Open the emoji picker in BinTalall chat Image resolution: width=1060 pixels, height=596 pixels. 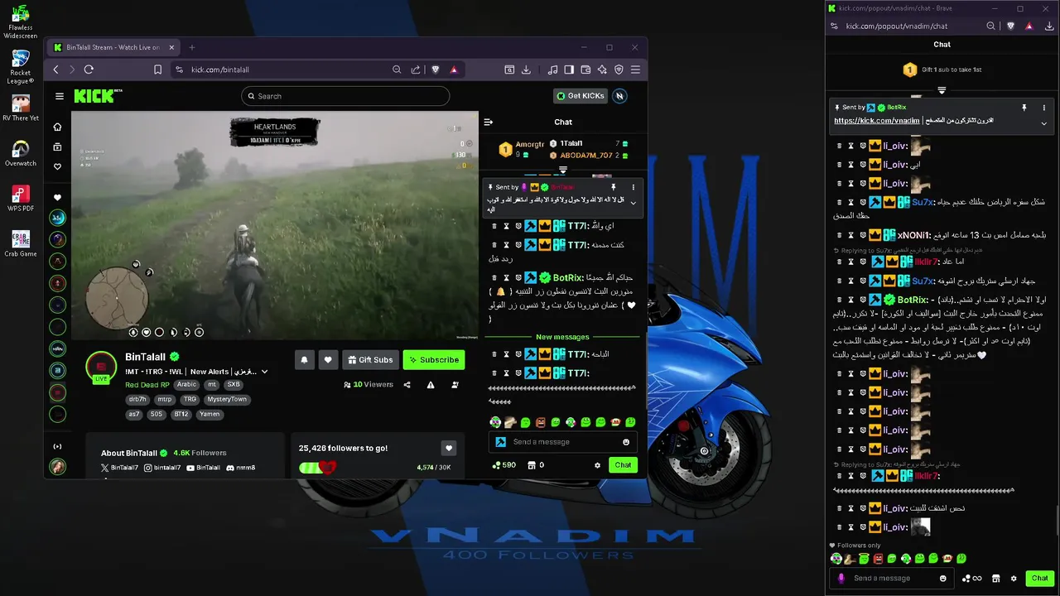(626, 442)
